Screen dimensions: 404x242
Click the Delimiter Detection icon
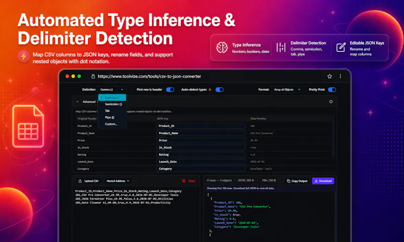pyautogui.click(x=281, y=47)
